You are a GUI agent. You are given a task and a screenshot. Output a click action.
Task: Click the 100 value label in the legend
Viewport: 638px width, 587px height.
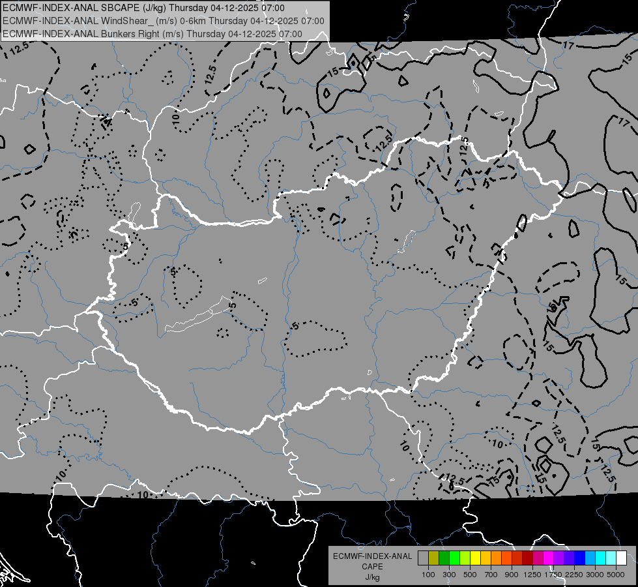point(428,575)
